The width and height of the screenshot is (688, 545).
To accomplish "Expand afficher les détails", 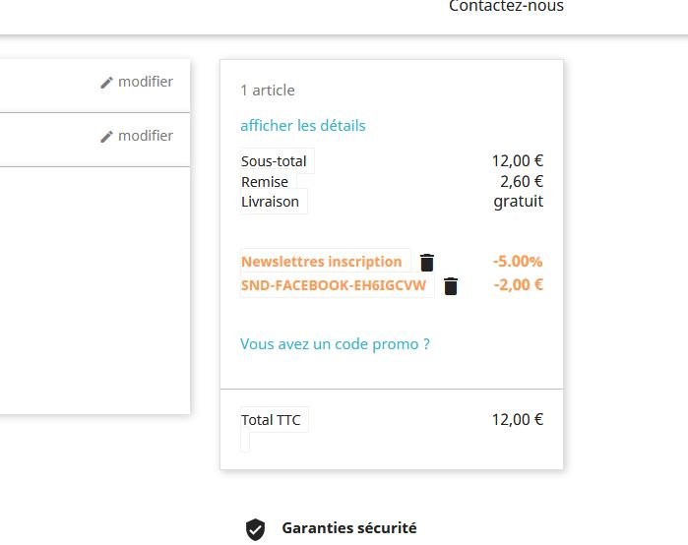I will [303, 126].
